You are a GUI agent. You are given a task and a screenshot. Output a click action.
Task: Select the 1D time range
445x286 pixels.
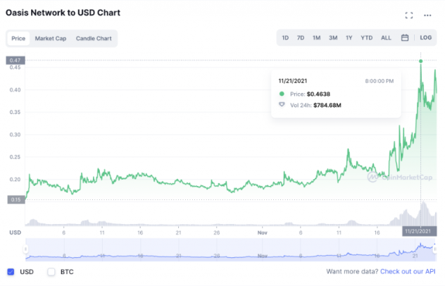[285, 37]
